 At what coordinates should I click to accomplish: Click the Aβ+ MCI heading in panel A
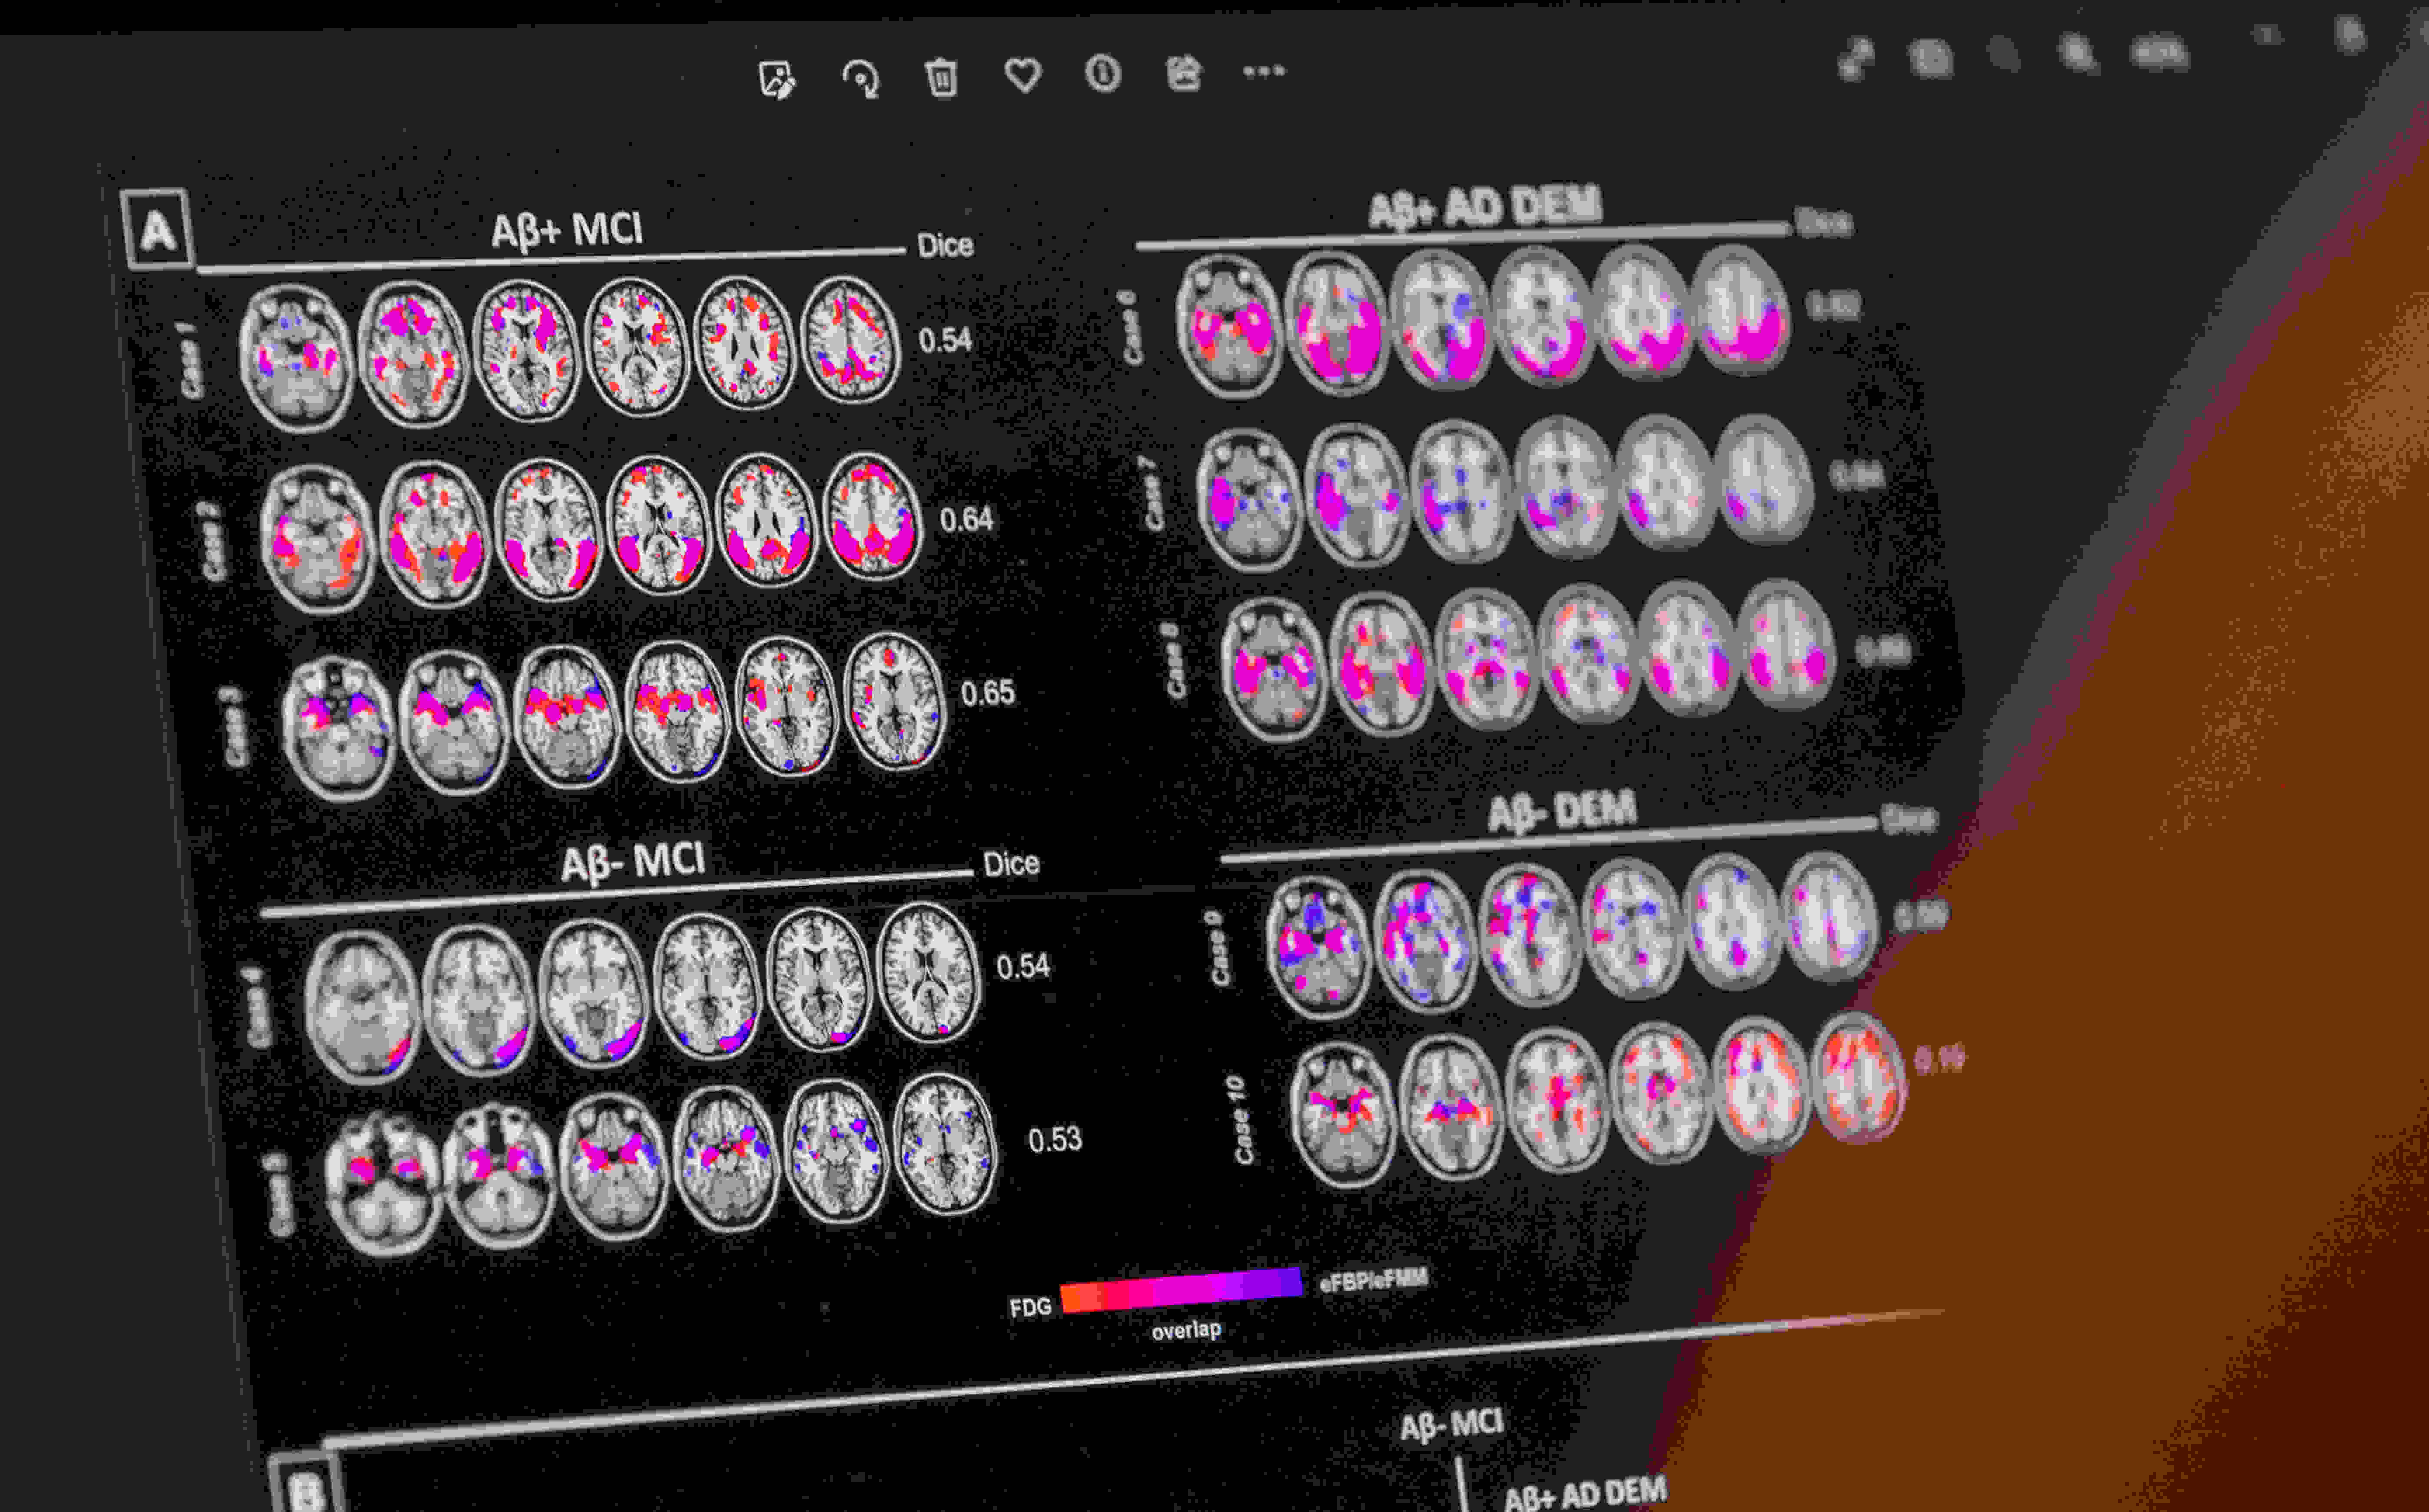(x=567, y=230)
